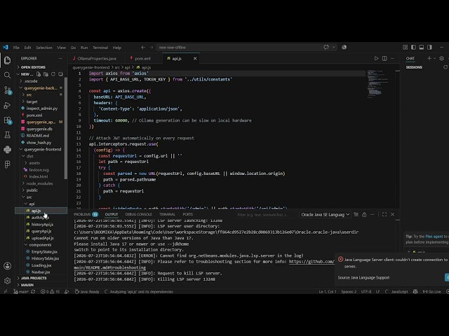Screen dimensions: 449x336
Task: Clear the Output panel
Action: click(x=356, y=214)
